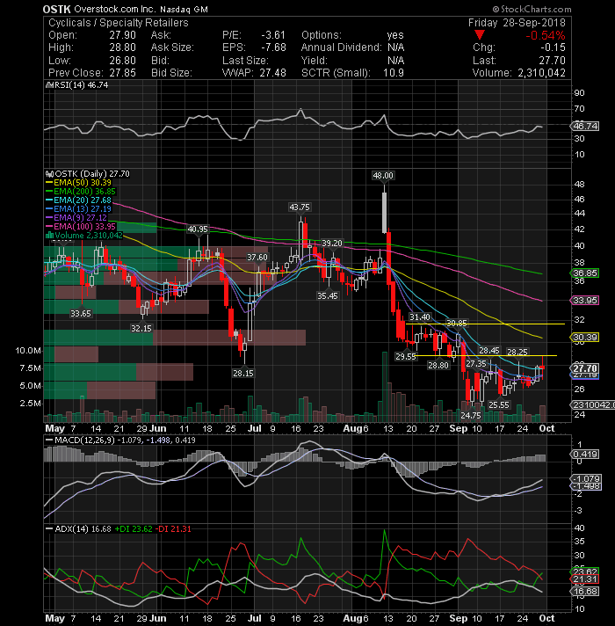
Task: Click the 33.95 pink price tag on right axis
Action: tap(585, 300)
